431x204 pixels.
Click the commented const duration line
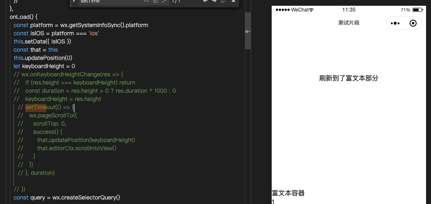[x=95, y=91]
